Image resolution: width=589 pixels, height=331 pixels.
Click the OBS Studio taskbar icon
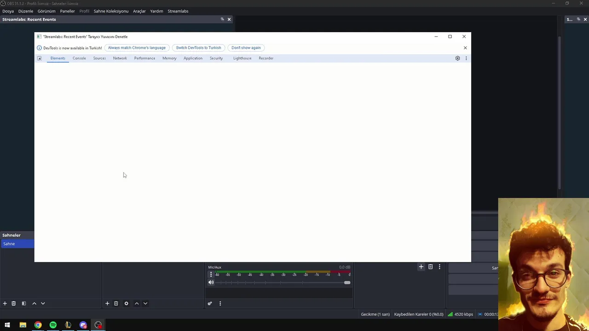[98, 325]
